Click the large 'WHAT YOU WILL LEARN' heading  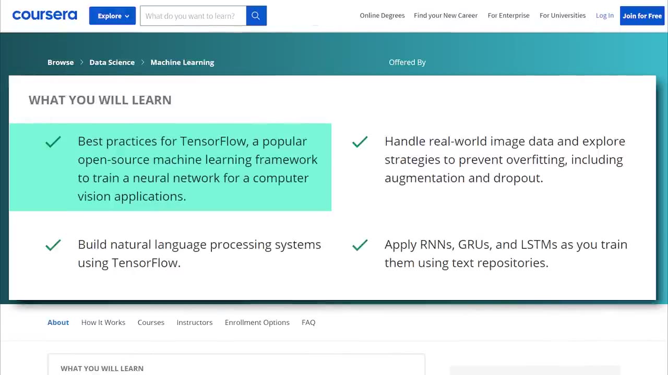point(100,100)
